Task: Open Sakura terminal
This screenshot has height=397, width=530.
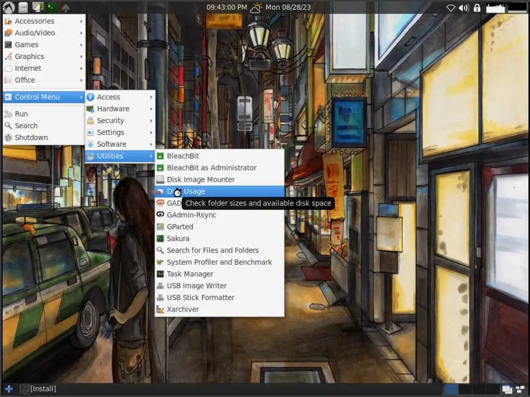Action: click(x=219, y=239)
